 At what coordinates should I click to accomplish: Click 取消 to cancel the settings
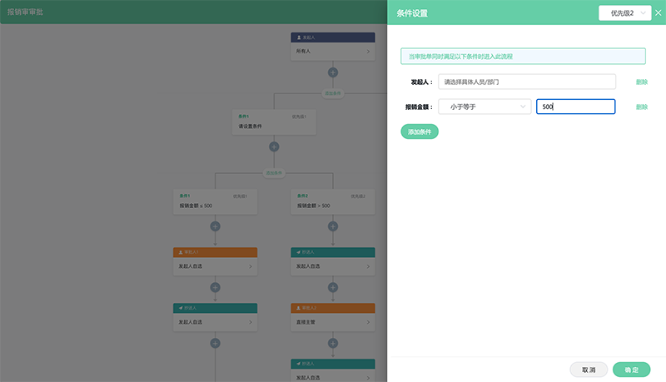pos(589,370)
